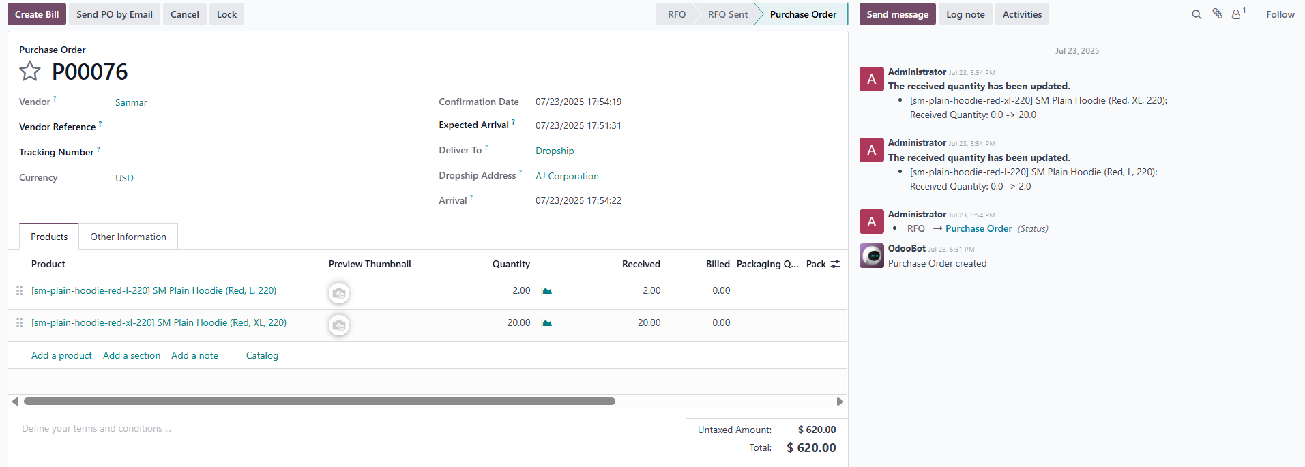Open forecast chart icon for Red, L hoodie

pos(546,291)
